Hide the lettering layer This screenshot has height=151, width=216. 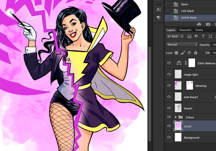click(x=169, y=86)
